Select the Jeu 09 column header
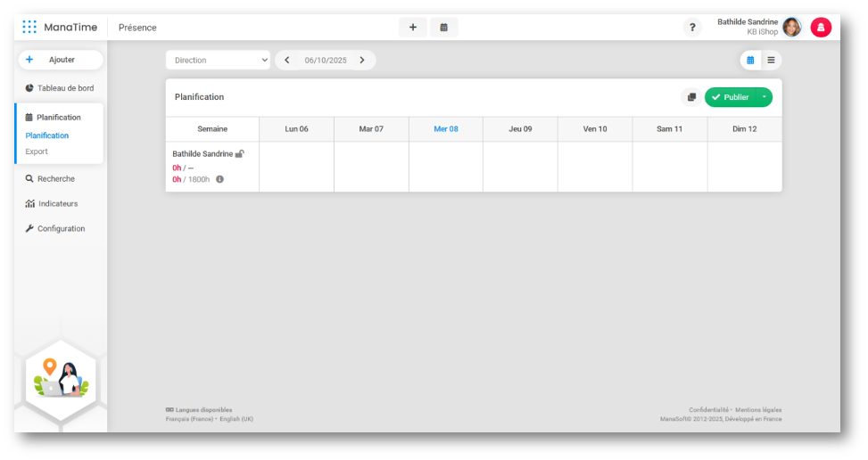Viewport: 868px width, 460px height. click(520, 129)
